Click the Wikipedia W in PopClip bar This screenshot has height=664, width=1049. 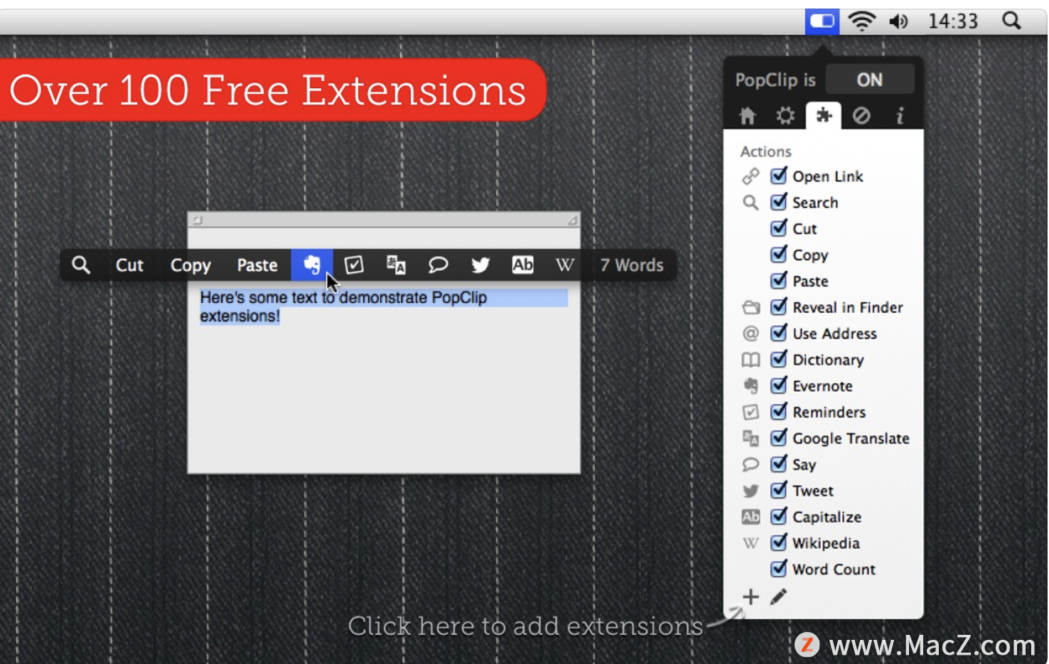[565, 265]
